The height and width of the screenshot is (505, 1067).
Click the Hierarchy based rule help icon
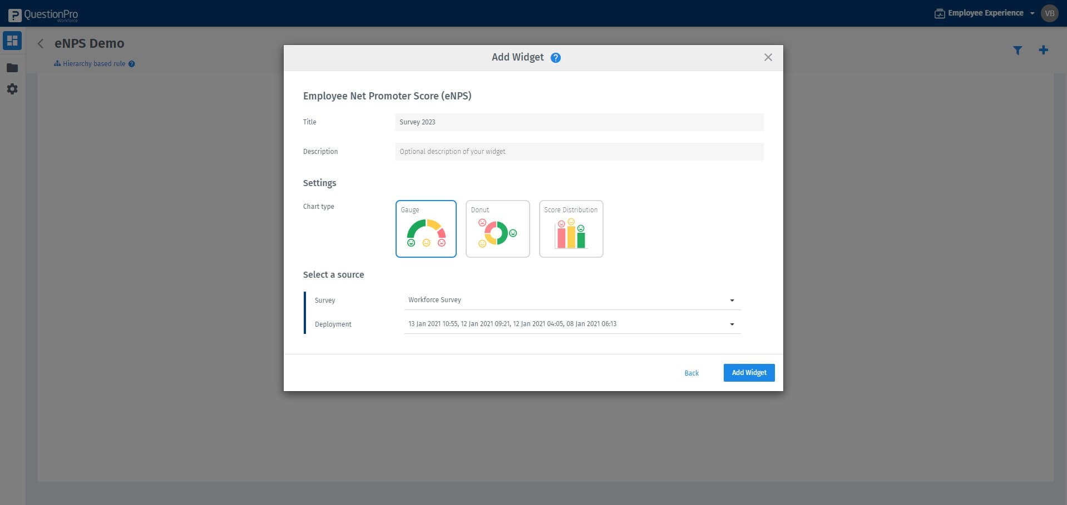coord(131,64)
